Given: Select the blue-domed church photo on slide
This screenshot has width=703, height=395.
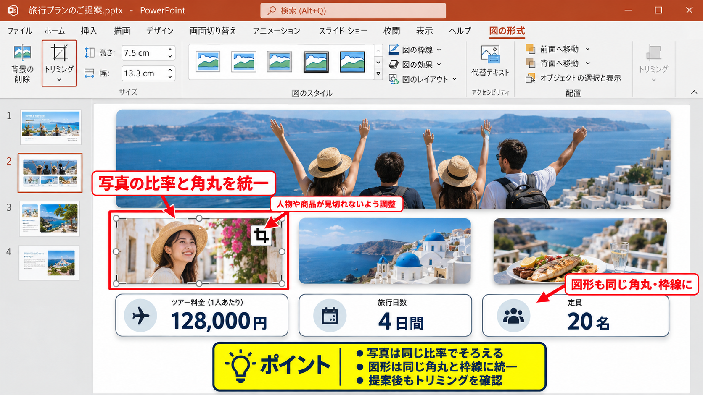Looking at the screenshot, I should 385,251.
